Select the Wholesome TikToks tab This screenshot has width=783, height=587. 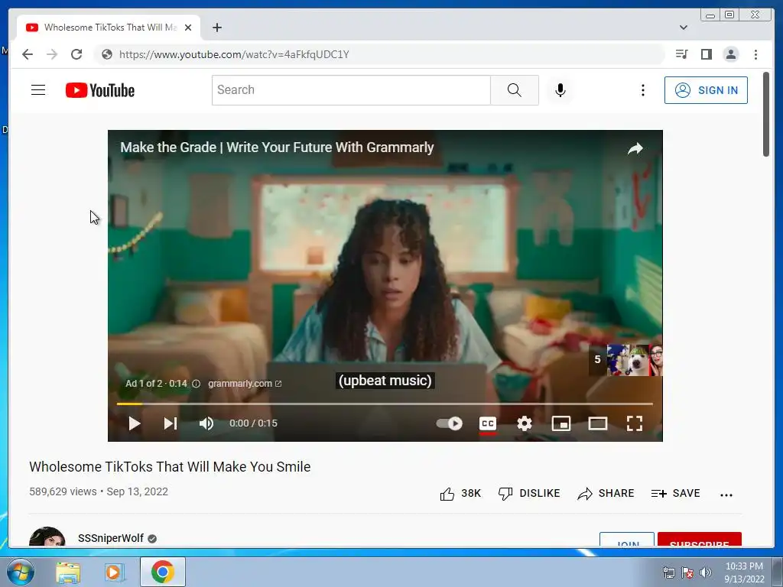point(109,28)
